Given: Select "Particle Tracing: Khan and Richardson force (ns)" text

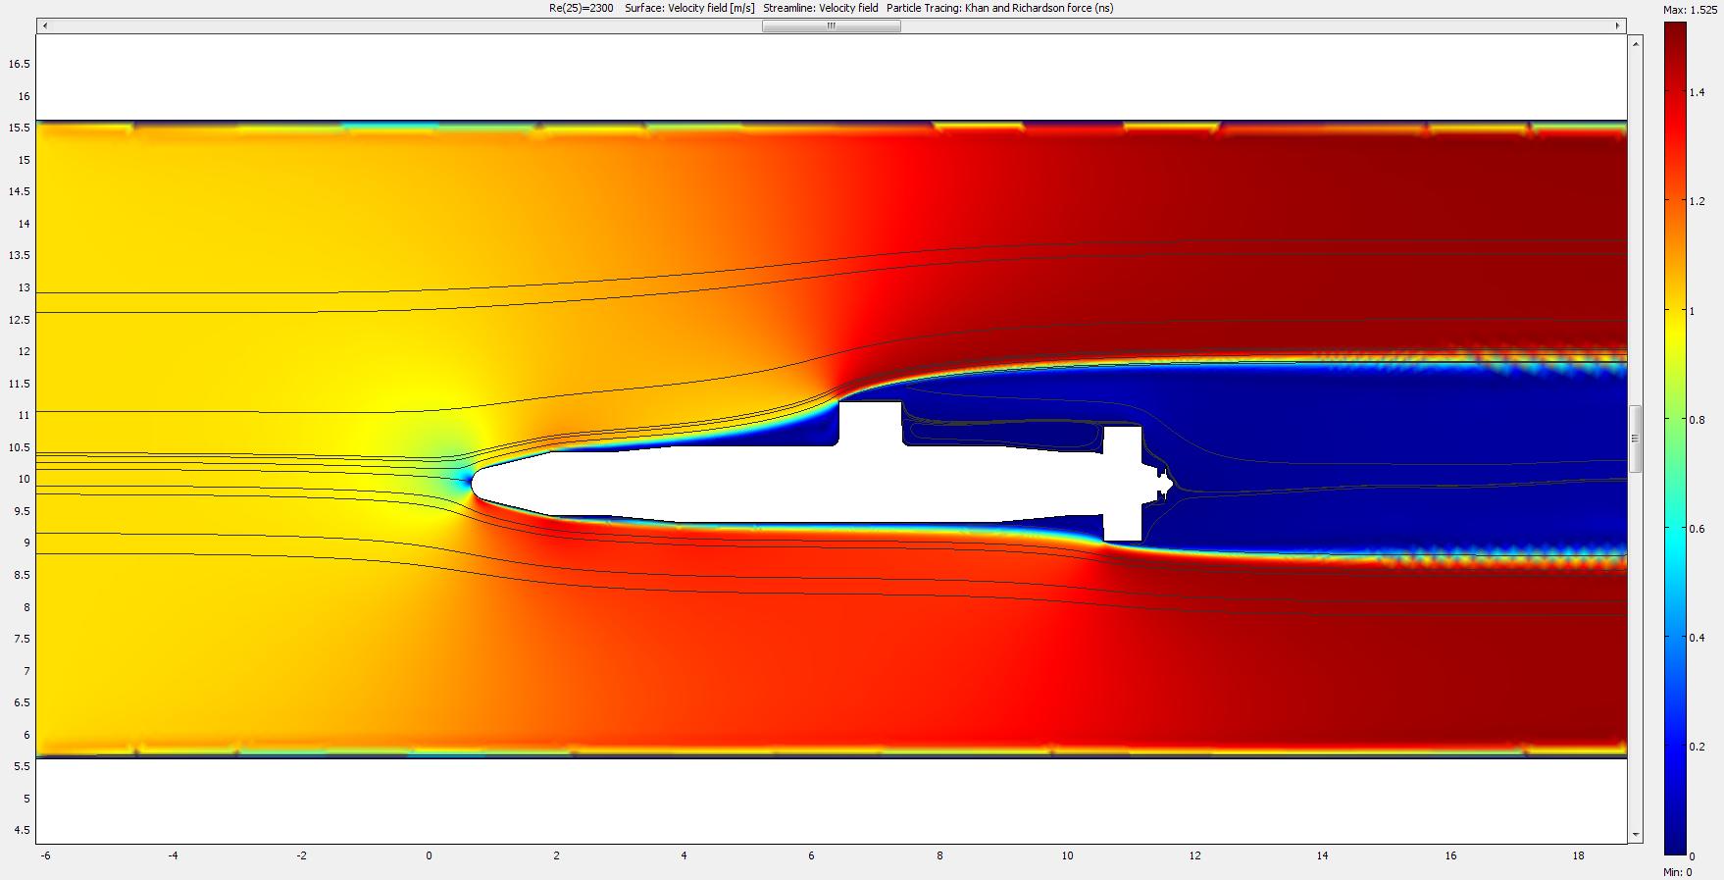Looking at the screenshot, I should pyautogui.click(x=999, y=8).
